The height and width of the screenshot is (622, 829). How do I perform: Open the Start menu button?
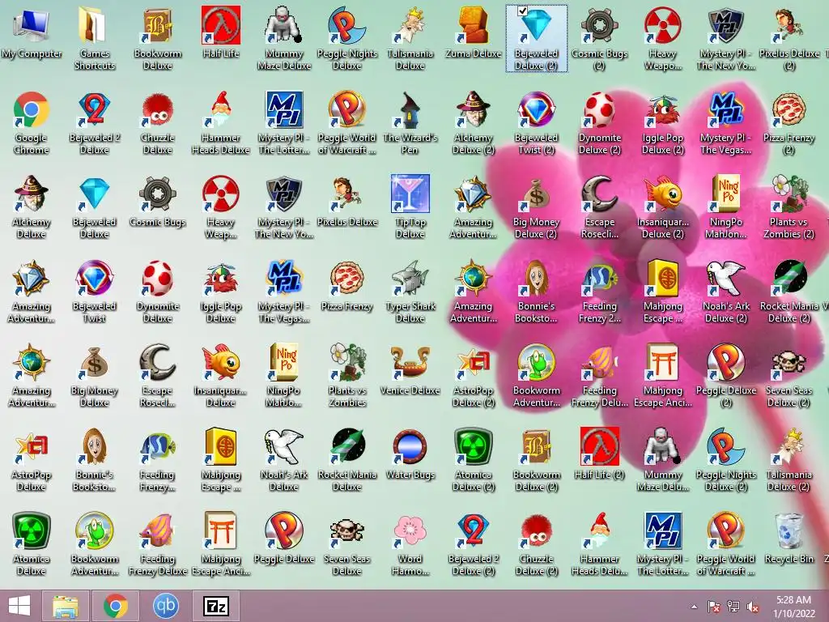click(x=19, y=606)
